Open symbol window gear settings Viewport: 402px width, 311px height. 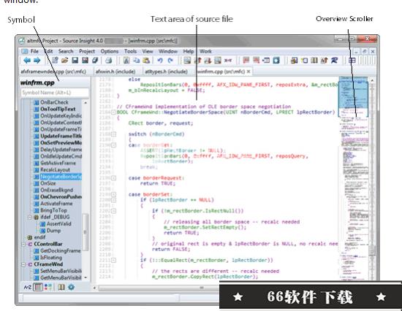[72, 287]
